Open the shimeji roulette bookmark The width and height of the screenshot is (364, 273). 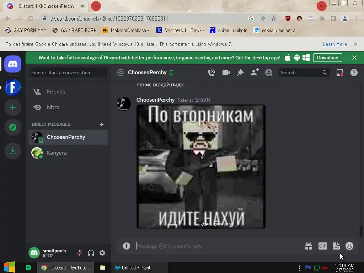point(229,30)
